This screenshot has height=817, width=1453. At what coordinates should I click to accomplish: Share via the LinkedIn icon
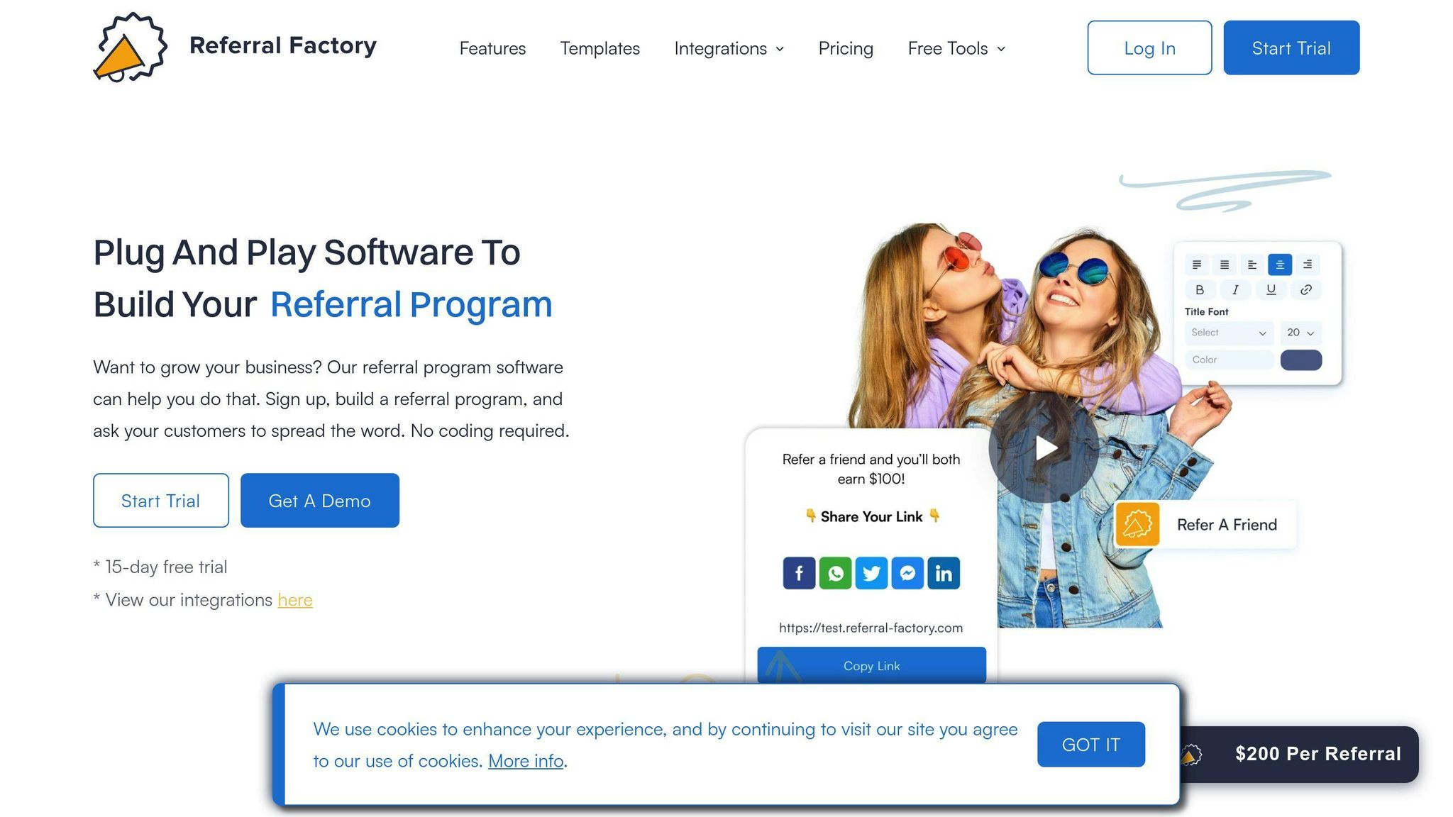pyautogui.click(x=944, y=573)
